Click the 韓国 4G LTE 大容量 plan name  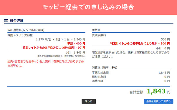[20, 35]
